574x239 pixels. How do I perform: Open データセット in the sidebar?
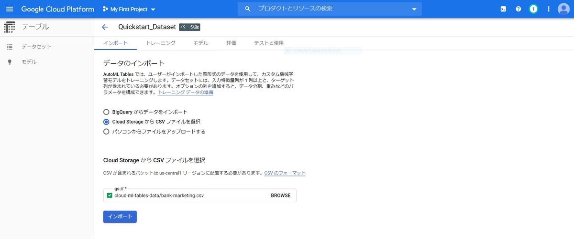click(36, 47)
